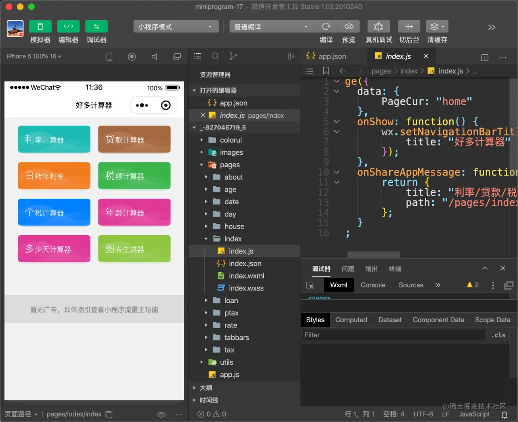Image resolution: width=518 pixels, height=422 pixels.
Task: Tap the 贷款计算器 button in simulator
Action: [x=134, y=139]
